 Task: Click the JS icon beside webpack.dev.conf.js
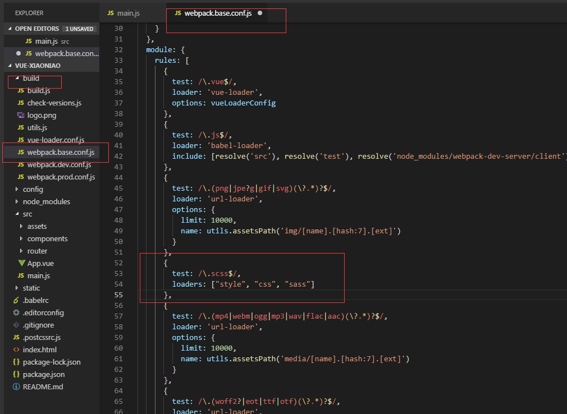click(21, 165)
